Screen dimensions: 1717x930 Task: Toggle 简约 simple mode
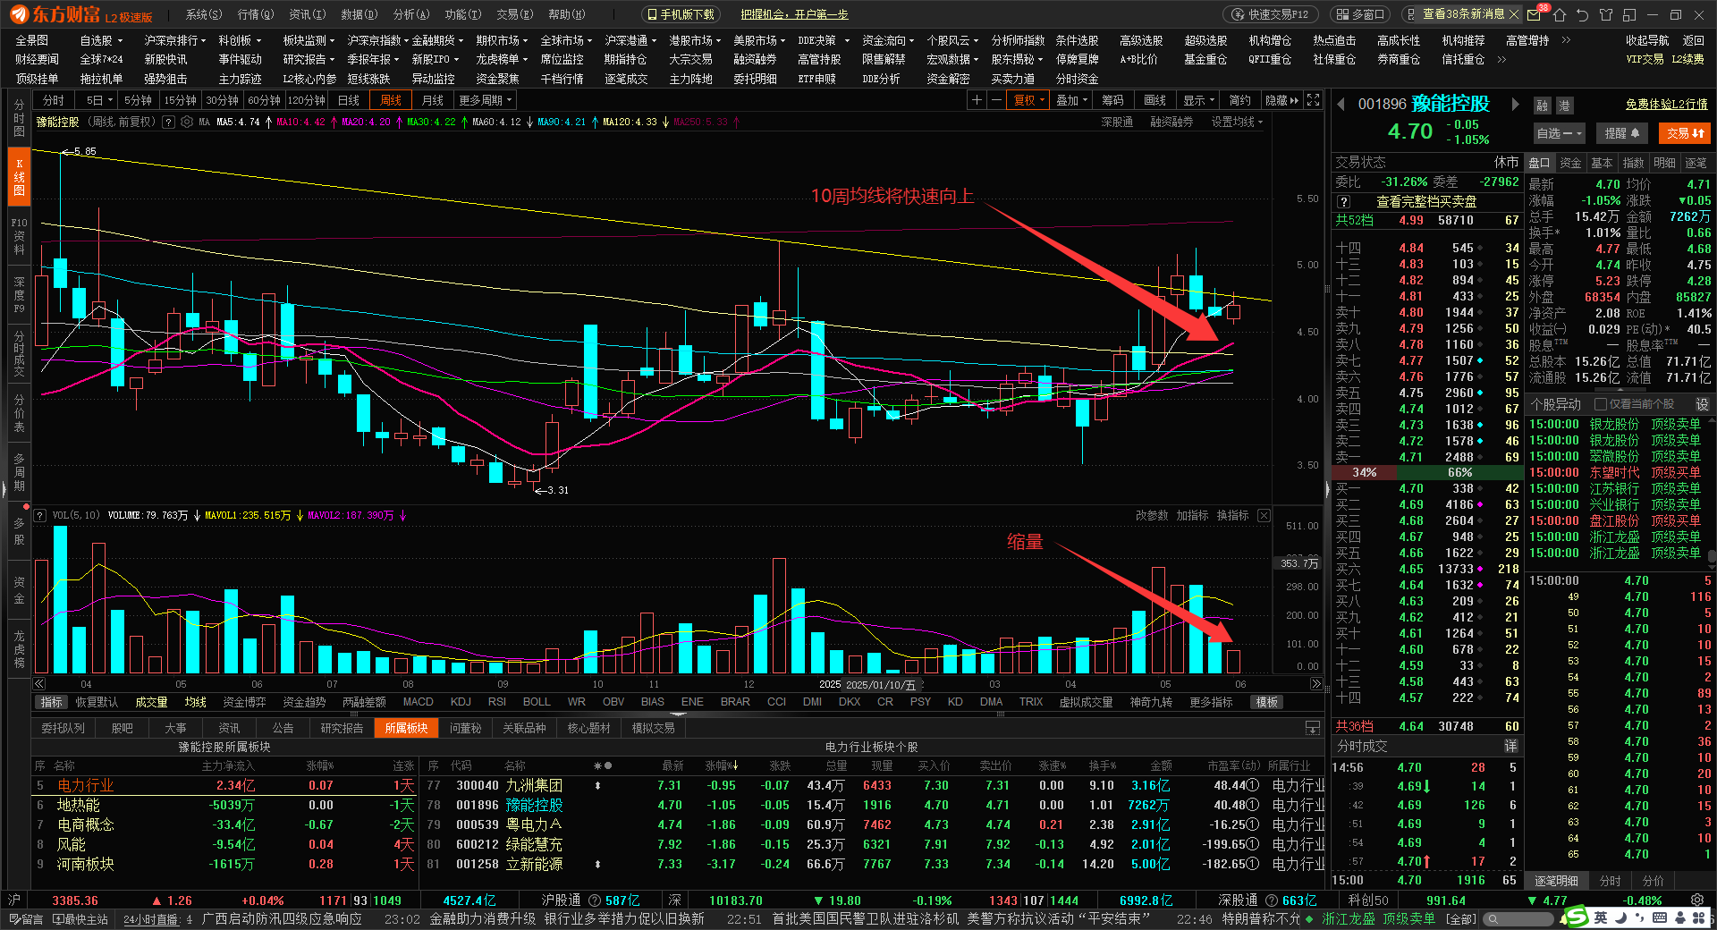click(x=1239, y=100)
